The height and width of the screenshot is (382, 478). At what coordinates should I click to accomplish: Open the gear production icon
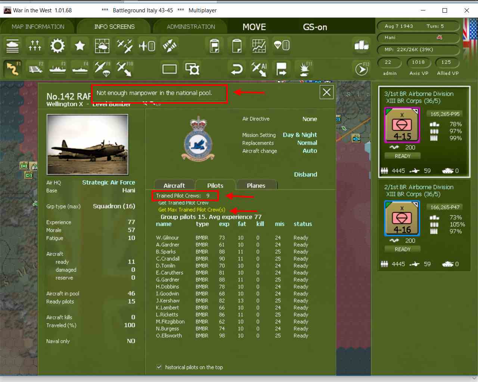coord(58,46)
